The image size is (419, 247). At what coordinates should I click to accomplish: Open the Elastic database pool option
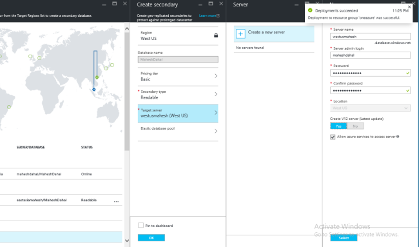pyautogui.click(x=178, y=132)
